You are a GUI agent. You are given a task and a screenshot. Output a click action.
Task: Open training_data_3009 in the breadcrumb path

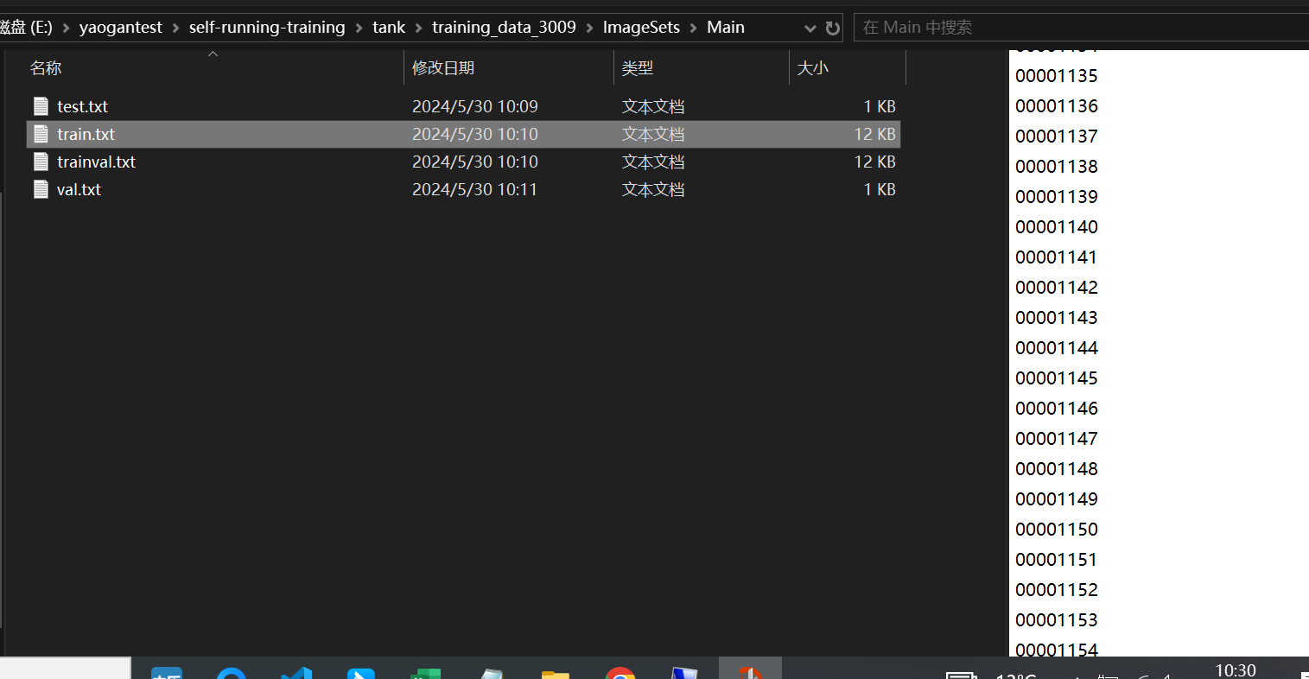504,28
